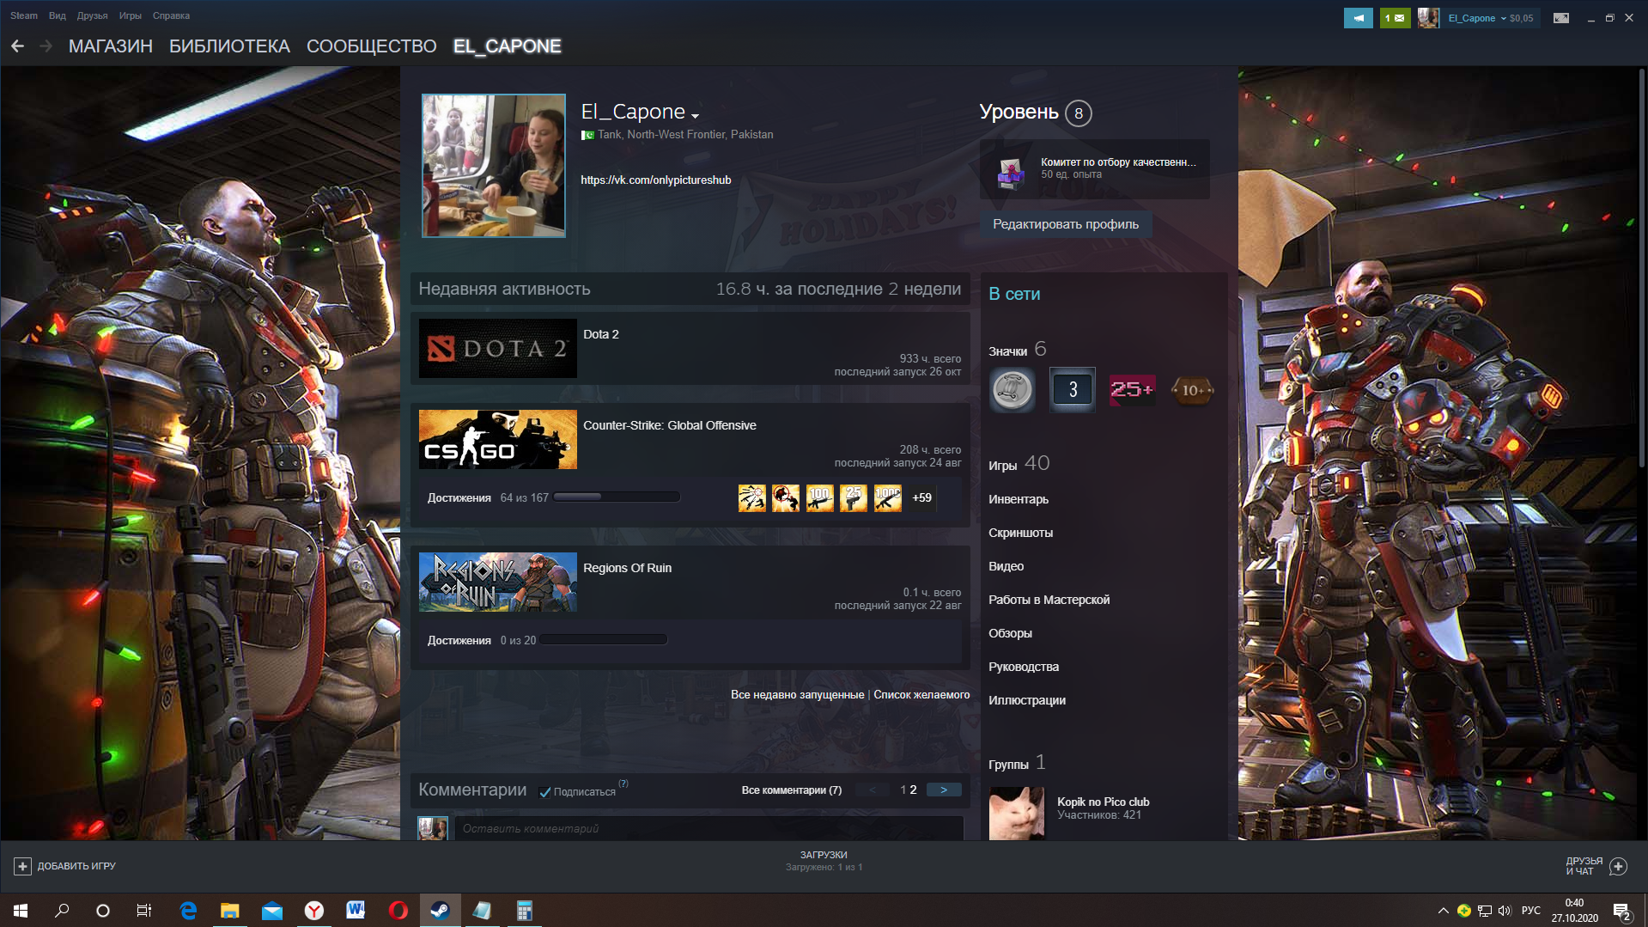Viewport: 1648px width, 927px height.
Task: Click the +59 more achievements counter
Action: tap(921, 497)
